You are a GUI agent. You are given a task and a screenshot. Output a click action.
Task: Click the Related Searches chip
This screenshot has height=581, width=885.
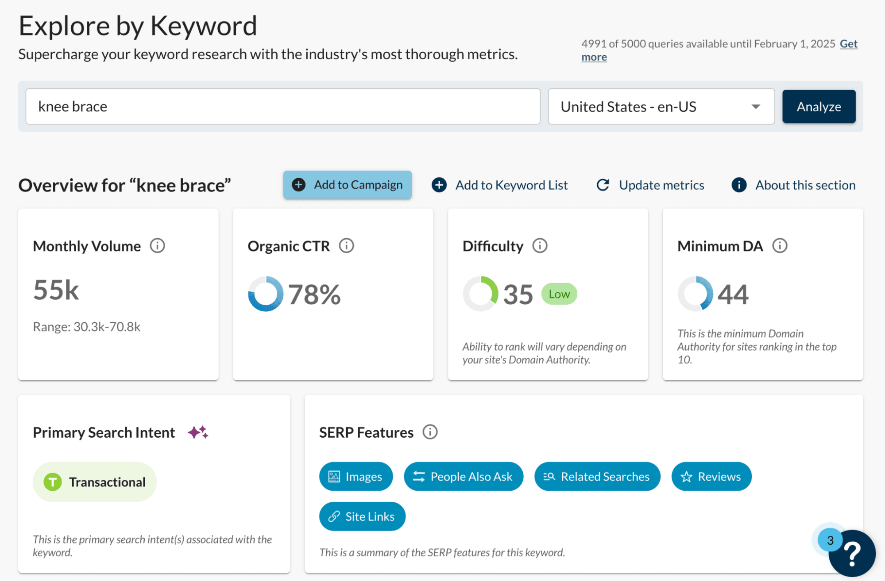pos(597,477)
